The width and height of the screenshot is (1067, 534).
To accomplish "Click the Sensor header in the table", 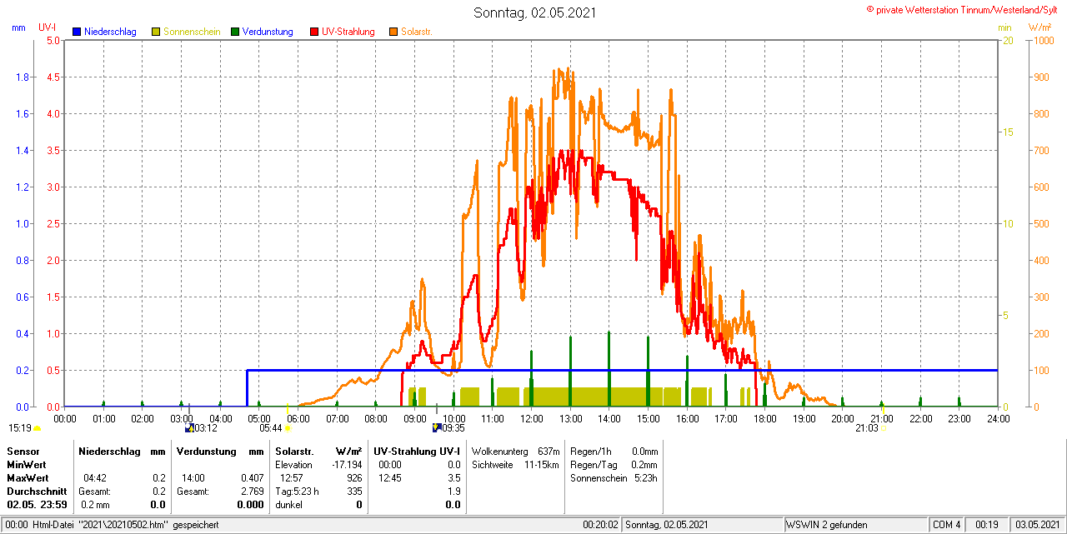I will (23, 451).
